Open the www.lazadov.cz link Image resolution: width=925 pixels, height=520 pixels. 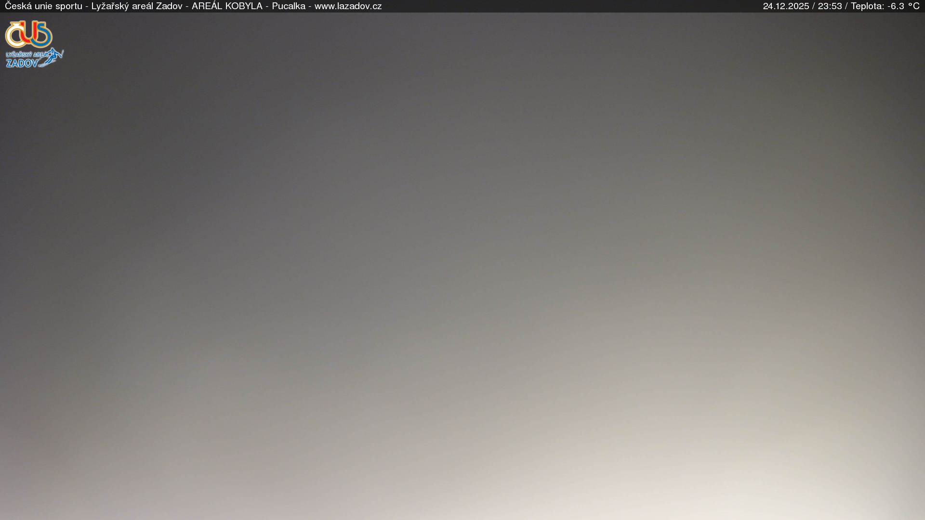pos(348,6)
